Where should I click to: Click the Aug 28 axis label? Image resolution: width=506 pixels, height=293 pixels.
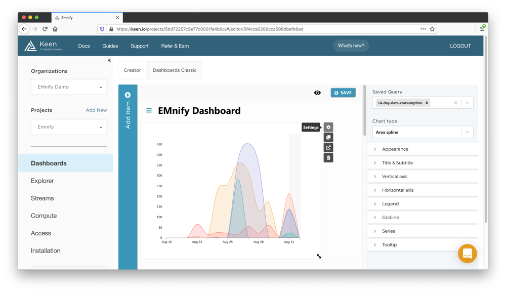tap(258, 242)
